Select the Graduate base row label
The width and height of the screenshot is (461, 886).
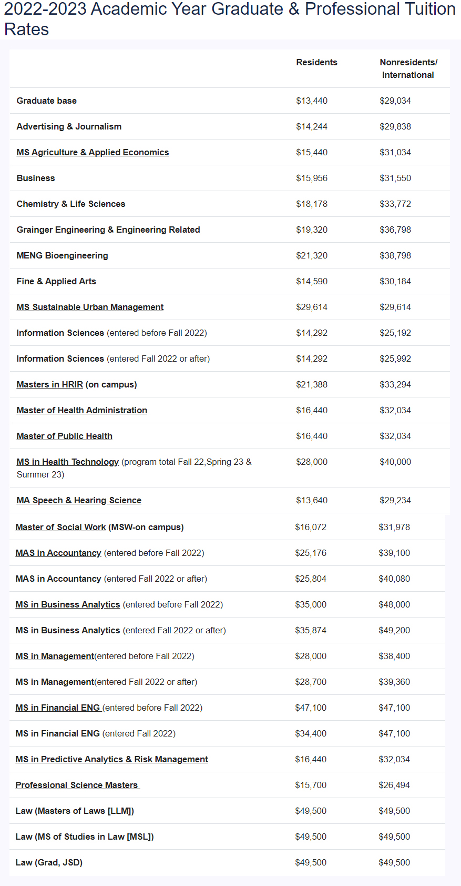(x=46, y=101)
